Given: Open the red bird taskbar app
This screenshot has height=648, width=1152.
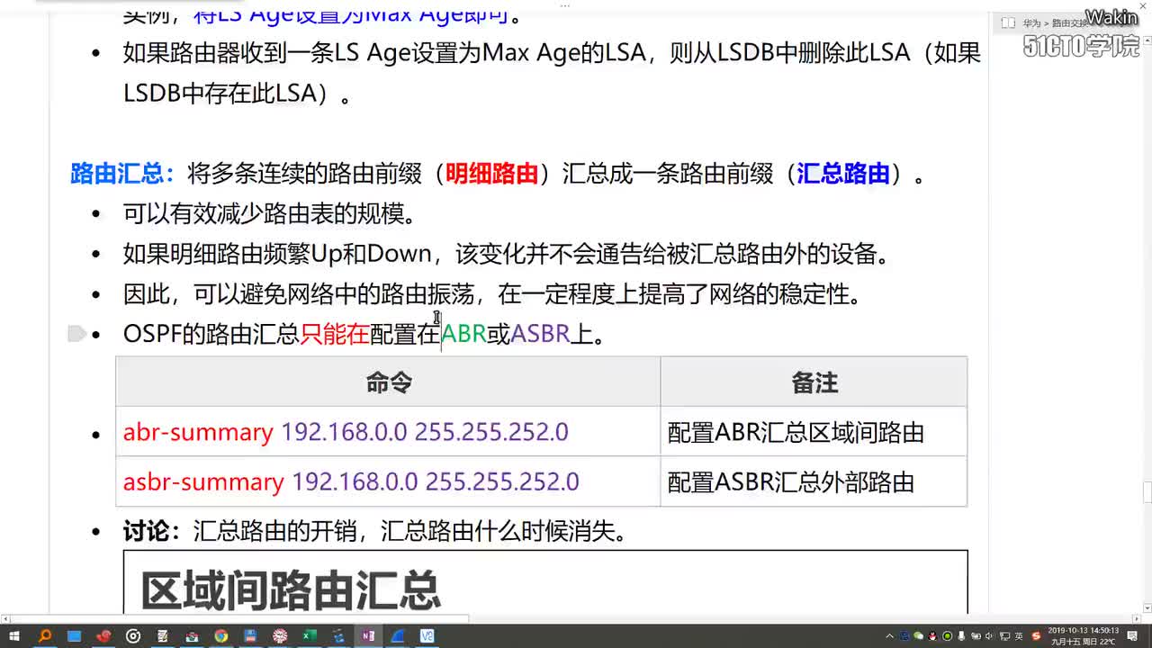Looking at the screenshot, I should coord(103,636).
